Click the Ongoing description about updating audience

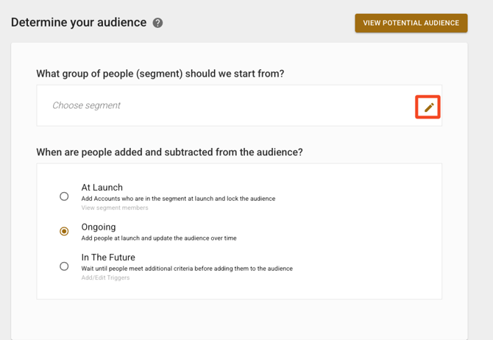pyautogui.click(x=158, y=238)
